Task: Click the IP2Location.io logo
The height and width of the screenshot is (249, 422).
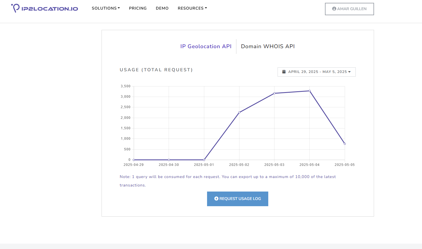Action: pos(45,8)
